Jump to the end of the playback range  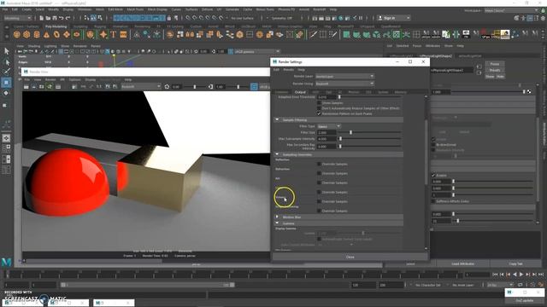coord(540,275)
